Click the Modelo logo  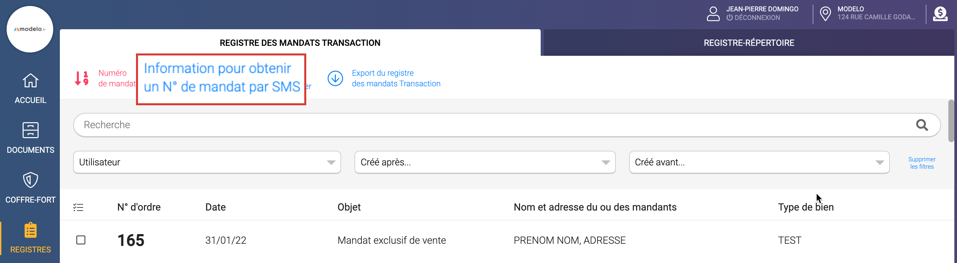(x=30, y=29)
